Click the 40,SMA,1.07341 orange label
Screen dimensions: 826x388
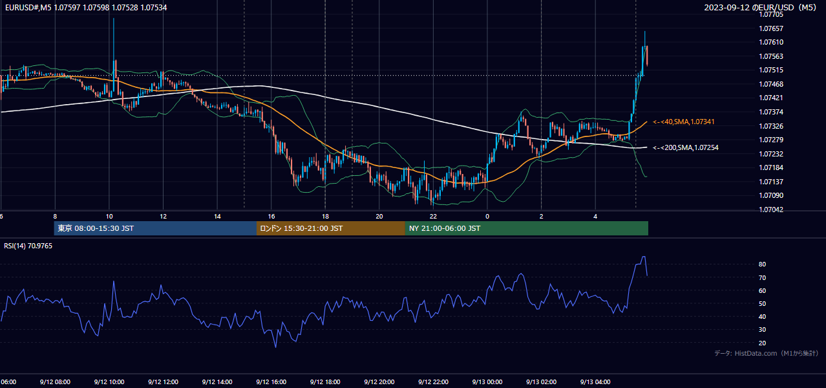[683, 122]
